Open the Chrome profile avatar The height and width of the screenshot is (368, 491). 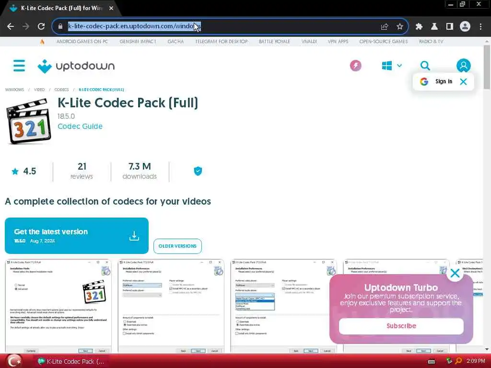coord(465,26)
